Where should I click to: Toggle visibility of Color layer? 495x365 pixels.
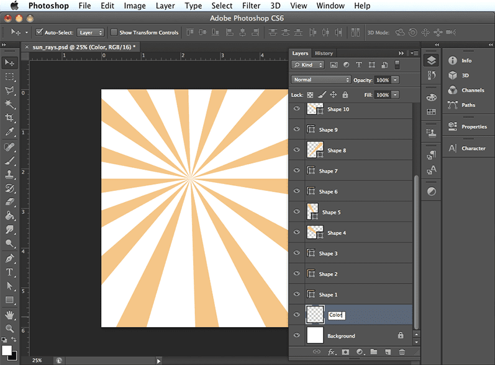297,315
